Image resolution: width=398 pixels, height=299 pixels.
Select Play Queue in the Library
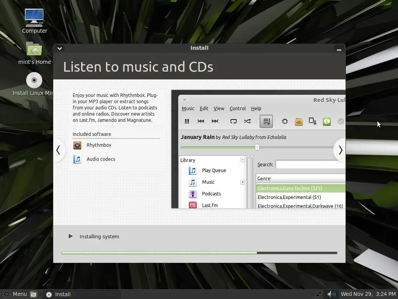(214, 171)
